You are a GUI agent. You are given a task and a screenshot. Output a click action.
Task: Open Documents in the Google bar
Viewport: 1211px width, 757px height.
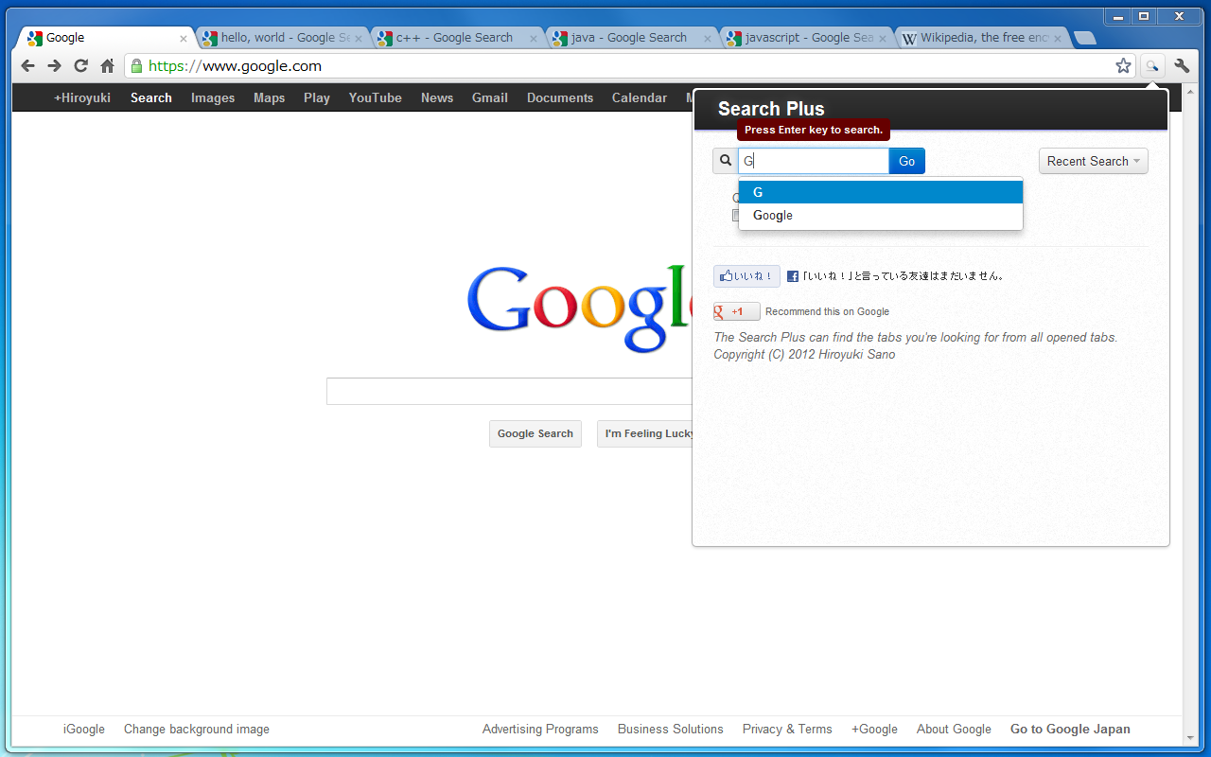560,97
